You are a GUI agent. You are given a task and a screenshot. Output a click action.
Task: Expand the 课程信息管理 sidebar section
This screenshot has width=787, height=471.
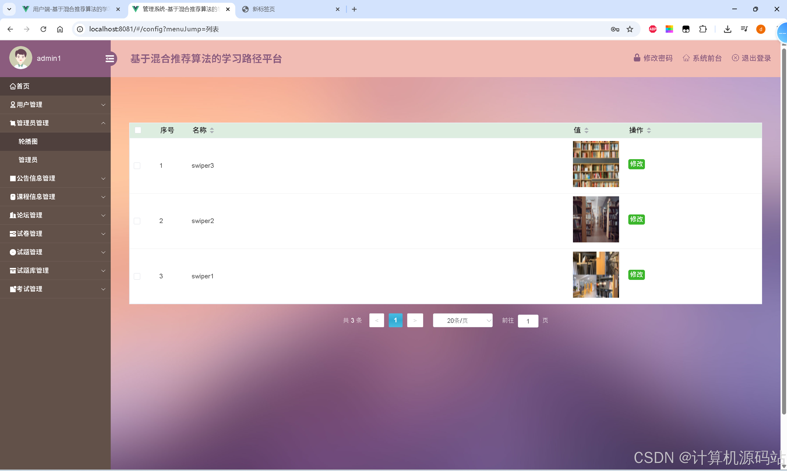(103, 197)
